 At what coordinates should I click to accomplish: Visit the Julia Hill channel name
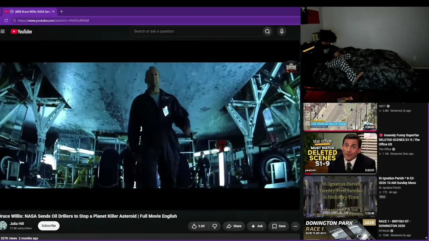(17, 224)
